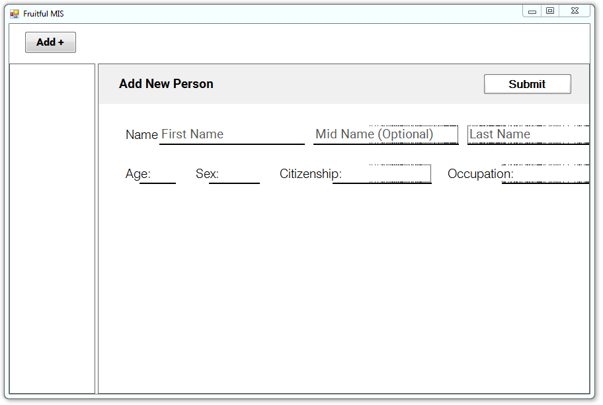Focus the Age input field

[157, 174]
